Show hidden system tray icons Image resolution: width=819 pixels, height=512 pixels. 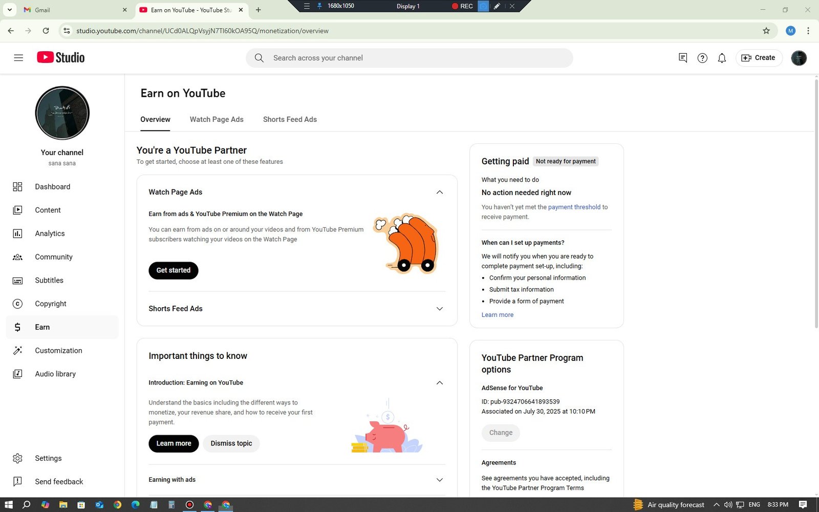click(716, 505)
